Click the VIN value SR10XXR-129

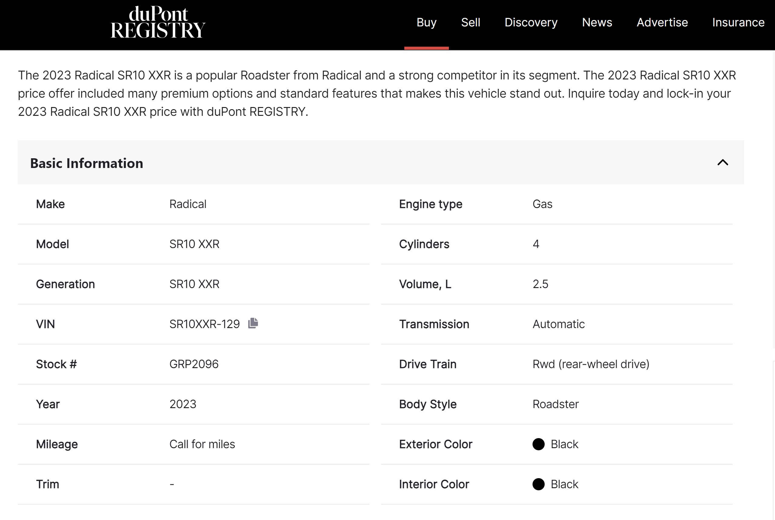point(204,324)
